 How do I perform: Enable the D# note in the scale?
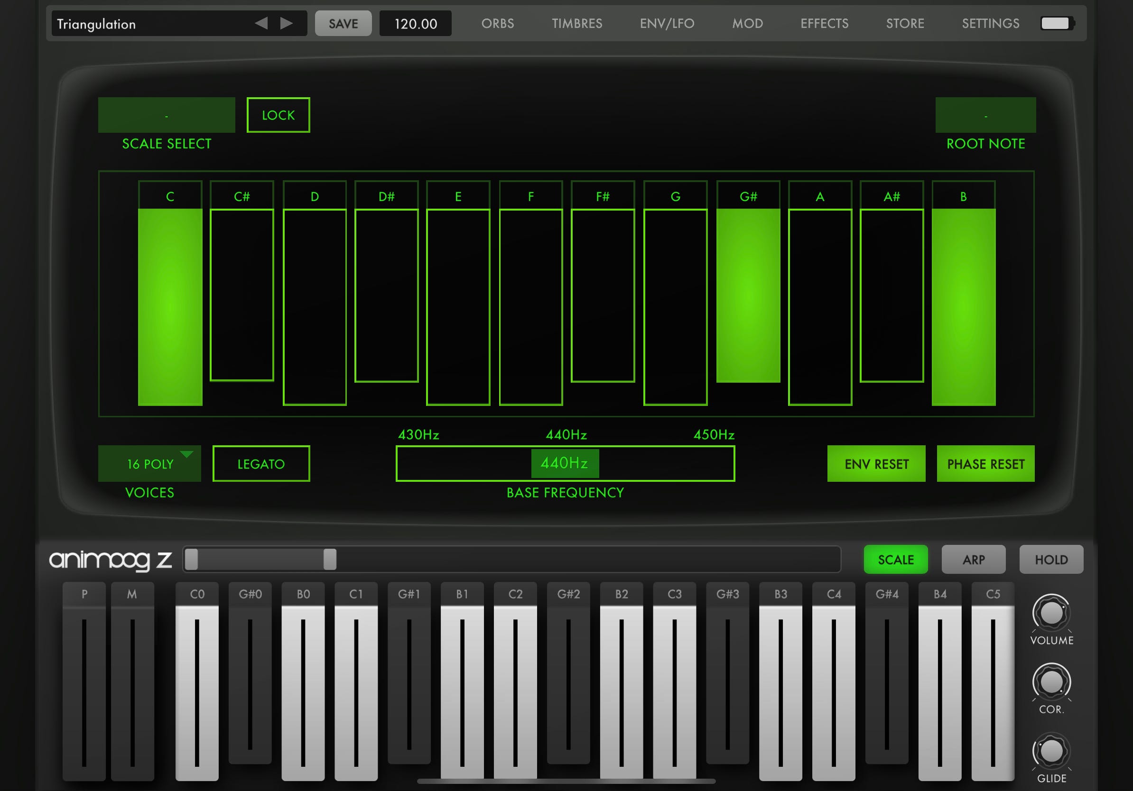(386, 281)
